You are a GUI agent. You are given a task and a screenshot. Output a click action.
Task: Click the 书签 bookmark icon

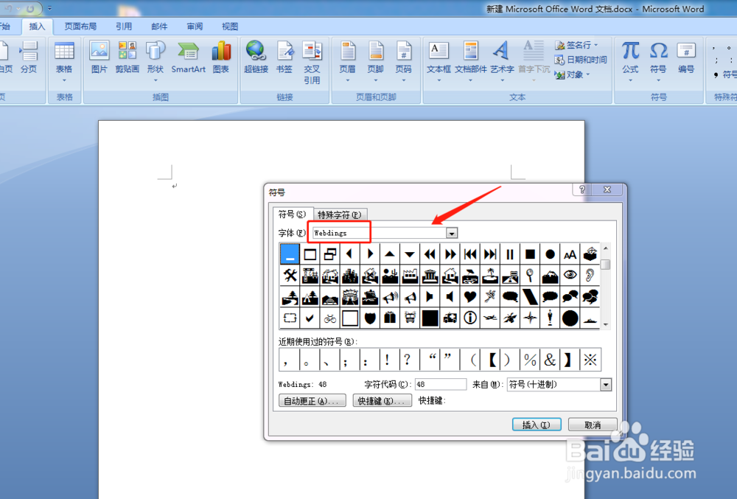284,57
